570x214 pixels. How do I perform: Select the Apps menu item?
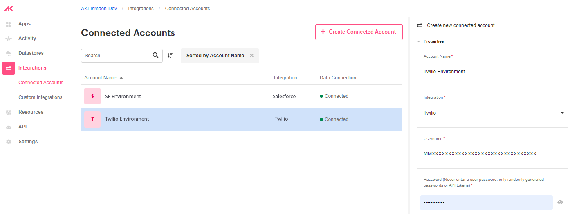pyautogui.click(x=25, y=24)
